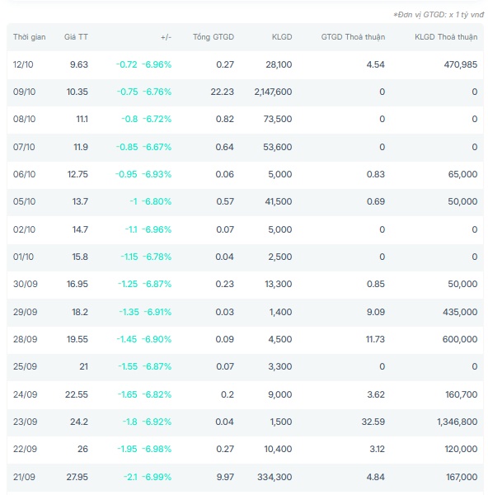Click the +/- column header
Viewport: 488px width, 495px height.
[166, 37]
